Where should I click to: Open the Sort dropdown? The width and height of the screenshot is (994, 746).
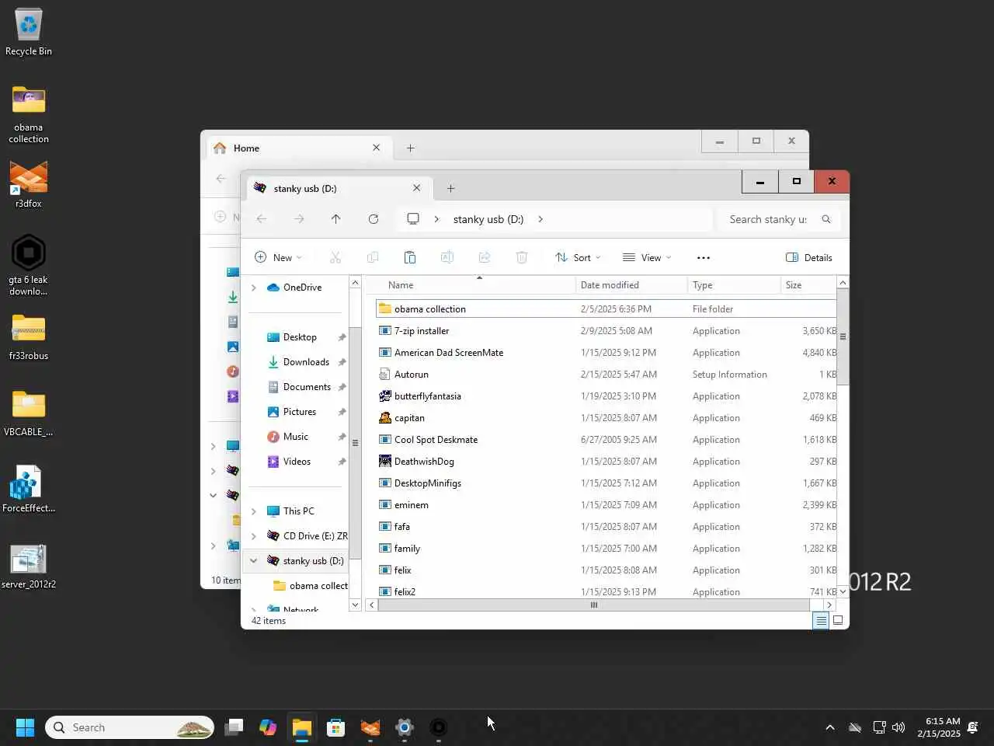578,257
